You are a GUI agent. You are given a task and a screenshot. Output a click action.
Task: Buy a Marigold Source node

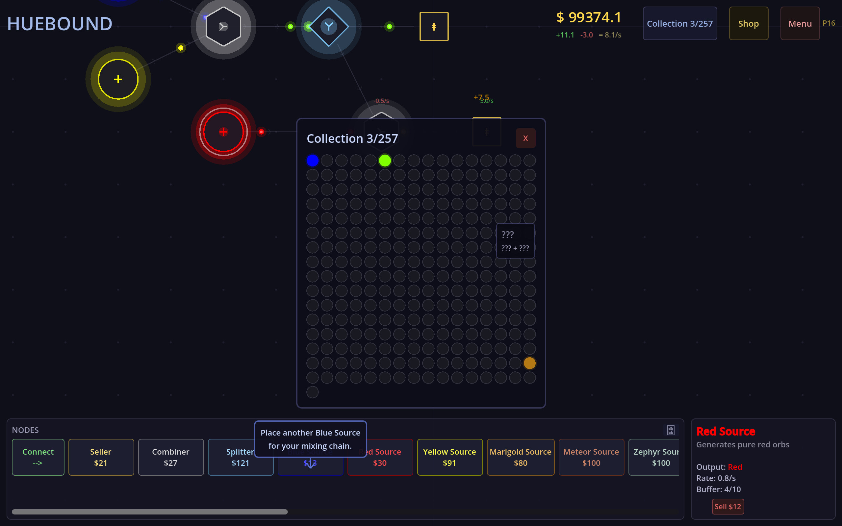click(x=520, y=457)
